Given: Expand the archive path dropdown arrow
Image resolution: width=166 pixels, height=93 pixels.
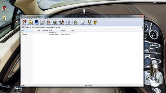Looking at the screenshot, I should 142,28.
